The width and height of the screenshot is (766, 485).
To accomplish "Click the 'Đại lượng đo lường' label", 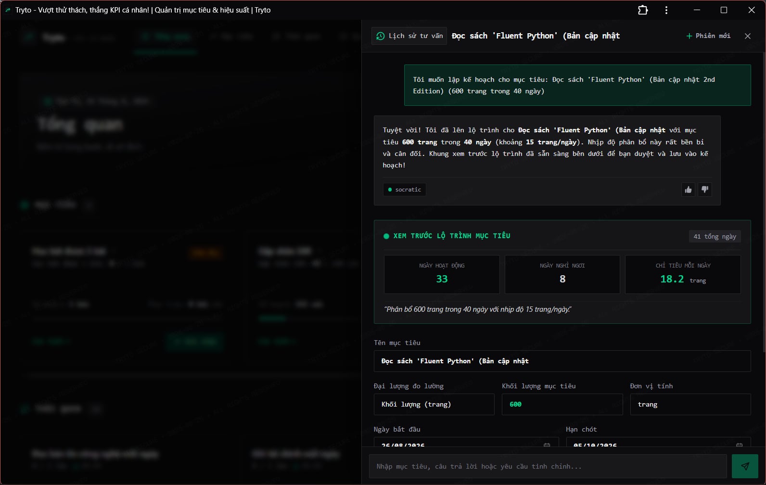I will (x=409, y=386).
